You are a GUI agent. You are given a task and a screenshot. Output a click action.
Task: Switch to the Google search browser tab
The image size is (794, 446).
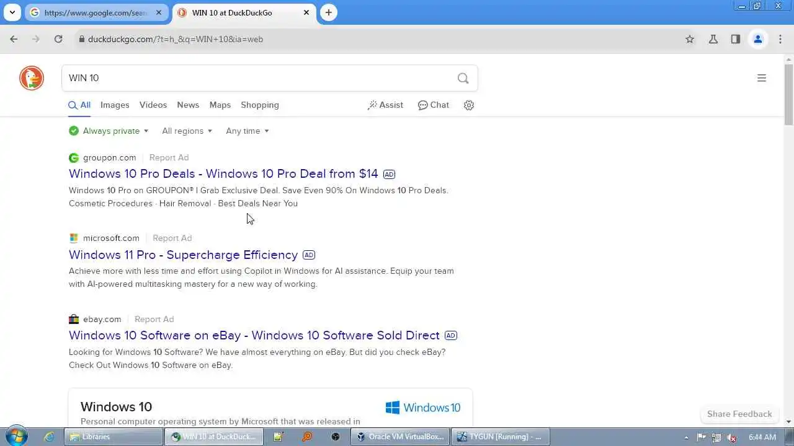pos(96,12)
